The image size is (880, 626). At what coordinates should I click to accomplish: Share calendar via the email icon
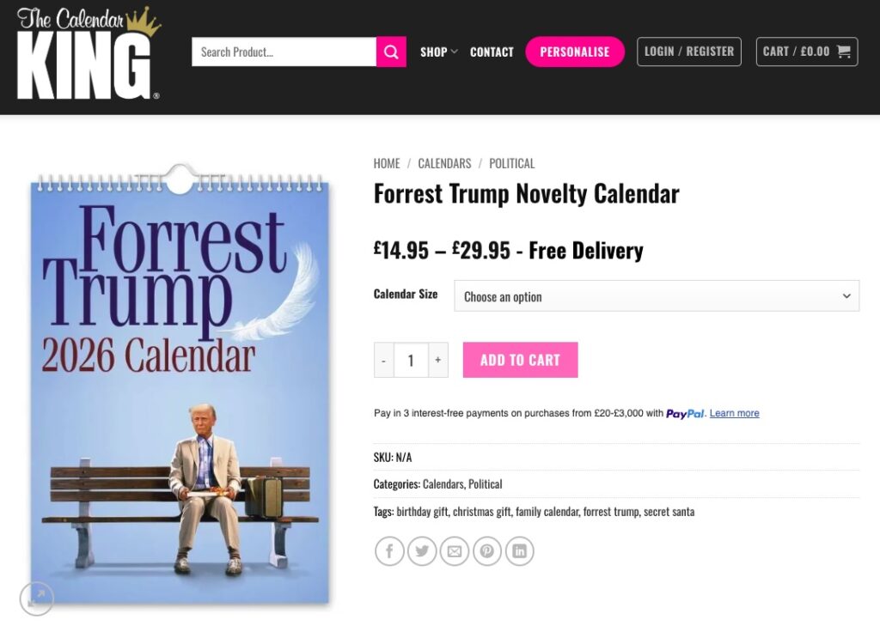pyautogui.click(x=455, y=551)
